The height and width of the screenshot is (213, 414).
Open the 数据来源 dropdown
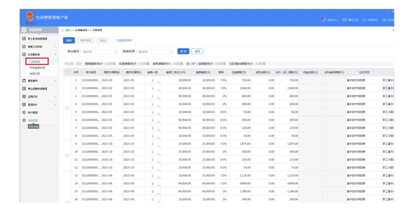[155, 52]
